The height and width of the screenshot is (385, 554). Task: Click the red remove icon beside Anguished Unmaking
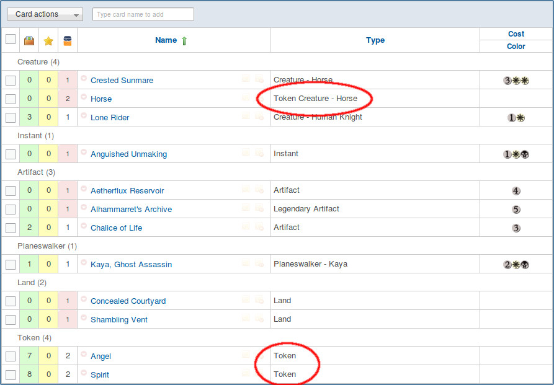(84, 153)
